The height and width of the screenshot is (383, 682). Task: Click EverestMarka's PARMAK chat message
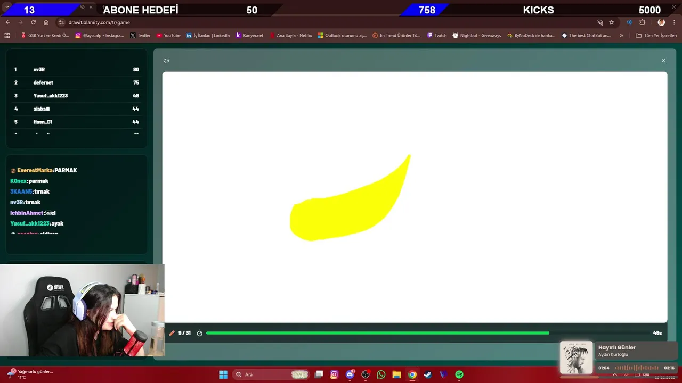[44, 170]
